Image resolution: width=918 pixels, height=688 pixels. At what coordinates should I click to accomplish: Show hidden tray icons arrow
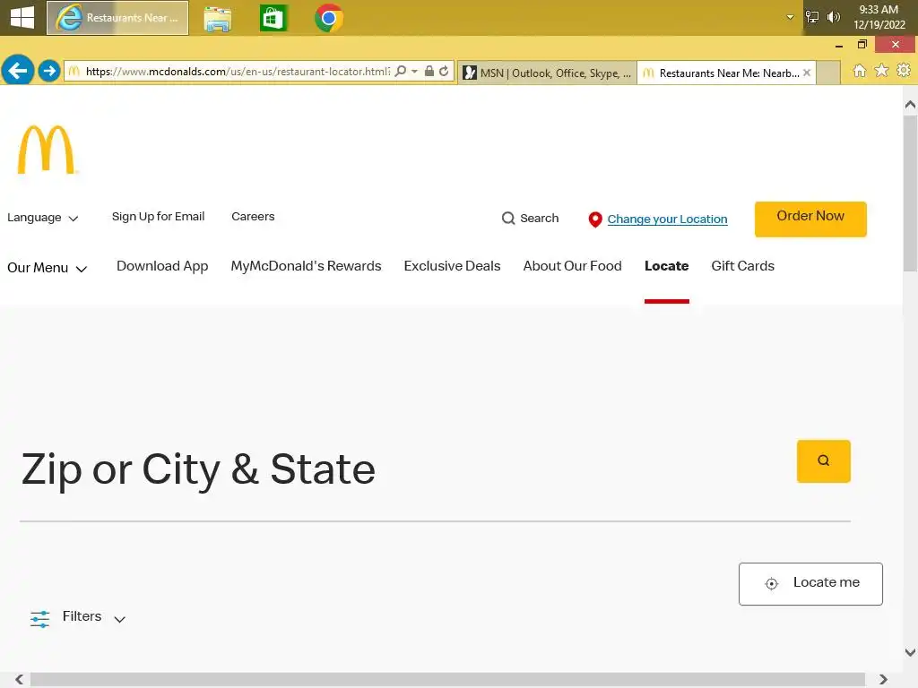pos(790,17)
